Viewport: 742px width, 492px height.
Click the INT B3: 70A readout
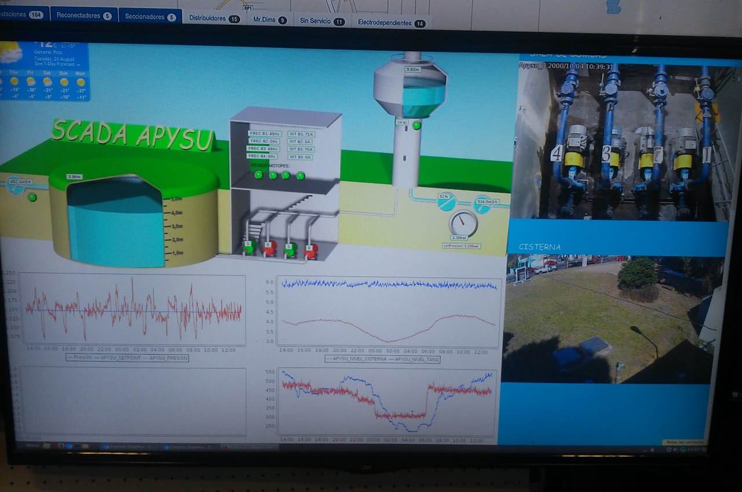pos(301,149)
